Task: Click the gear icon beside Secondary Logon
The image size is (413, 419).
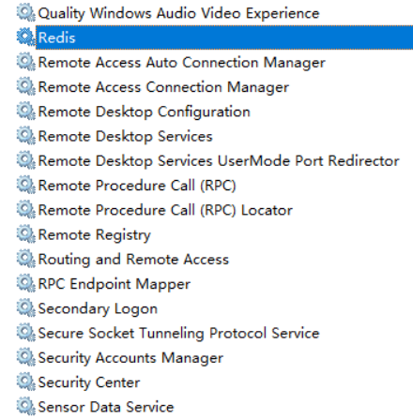Action: 26,308
